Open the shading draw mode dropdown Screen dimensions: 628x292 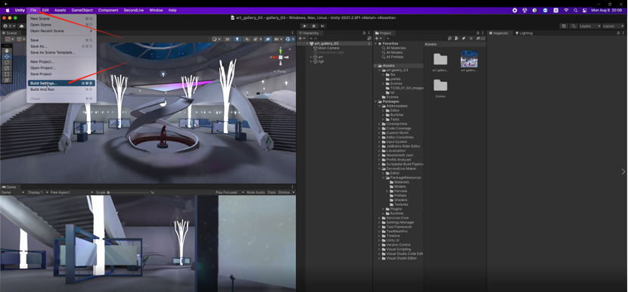click(216, 39)
